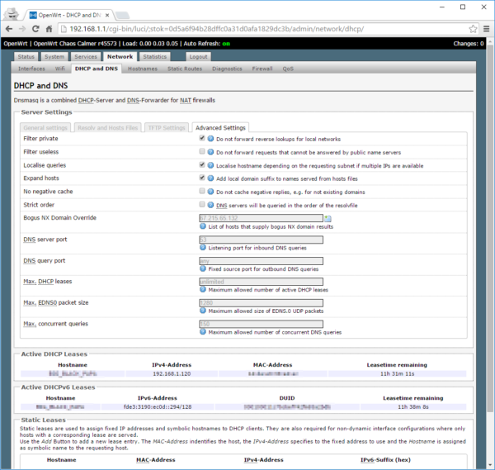
Task: Click the help icon next to Filter private
Action: 210,139
